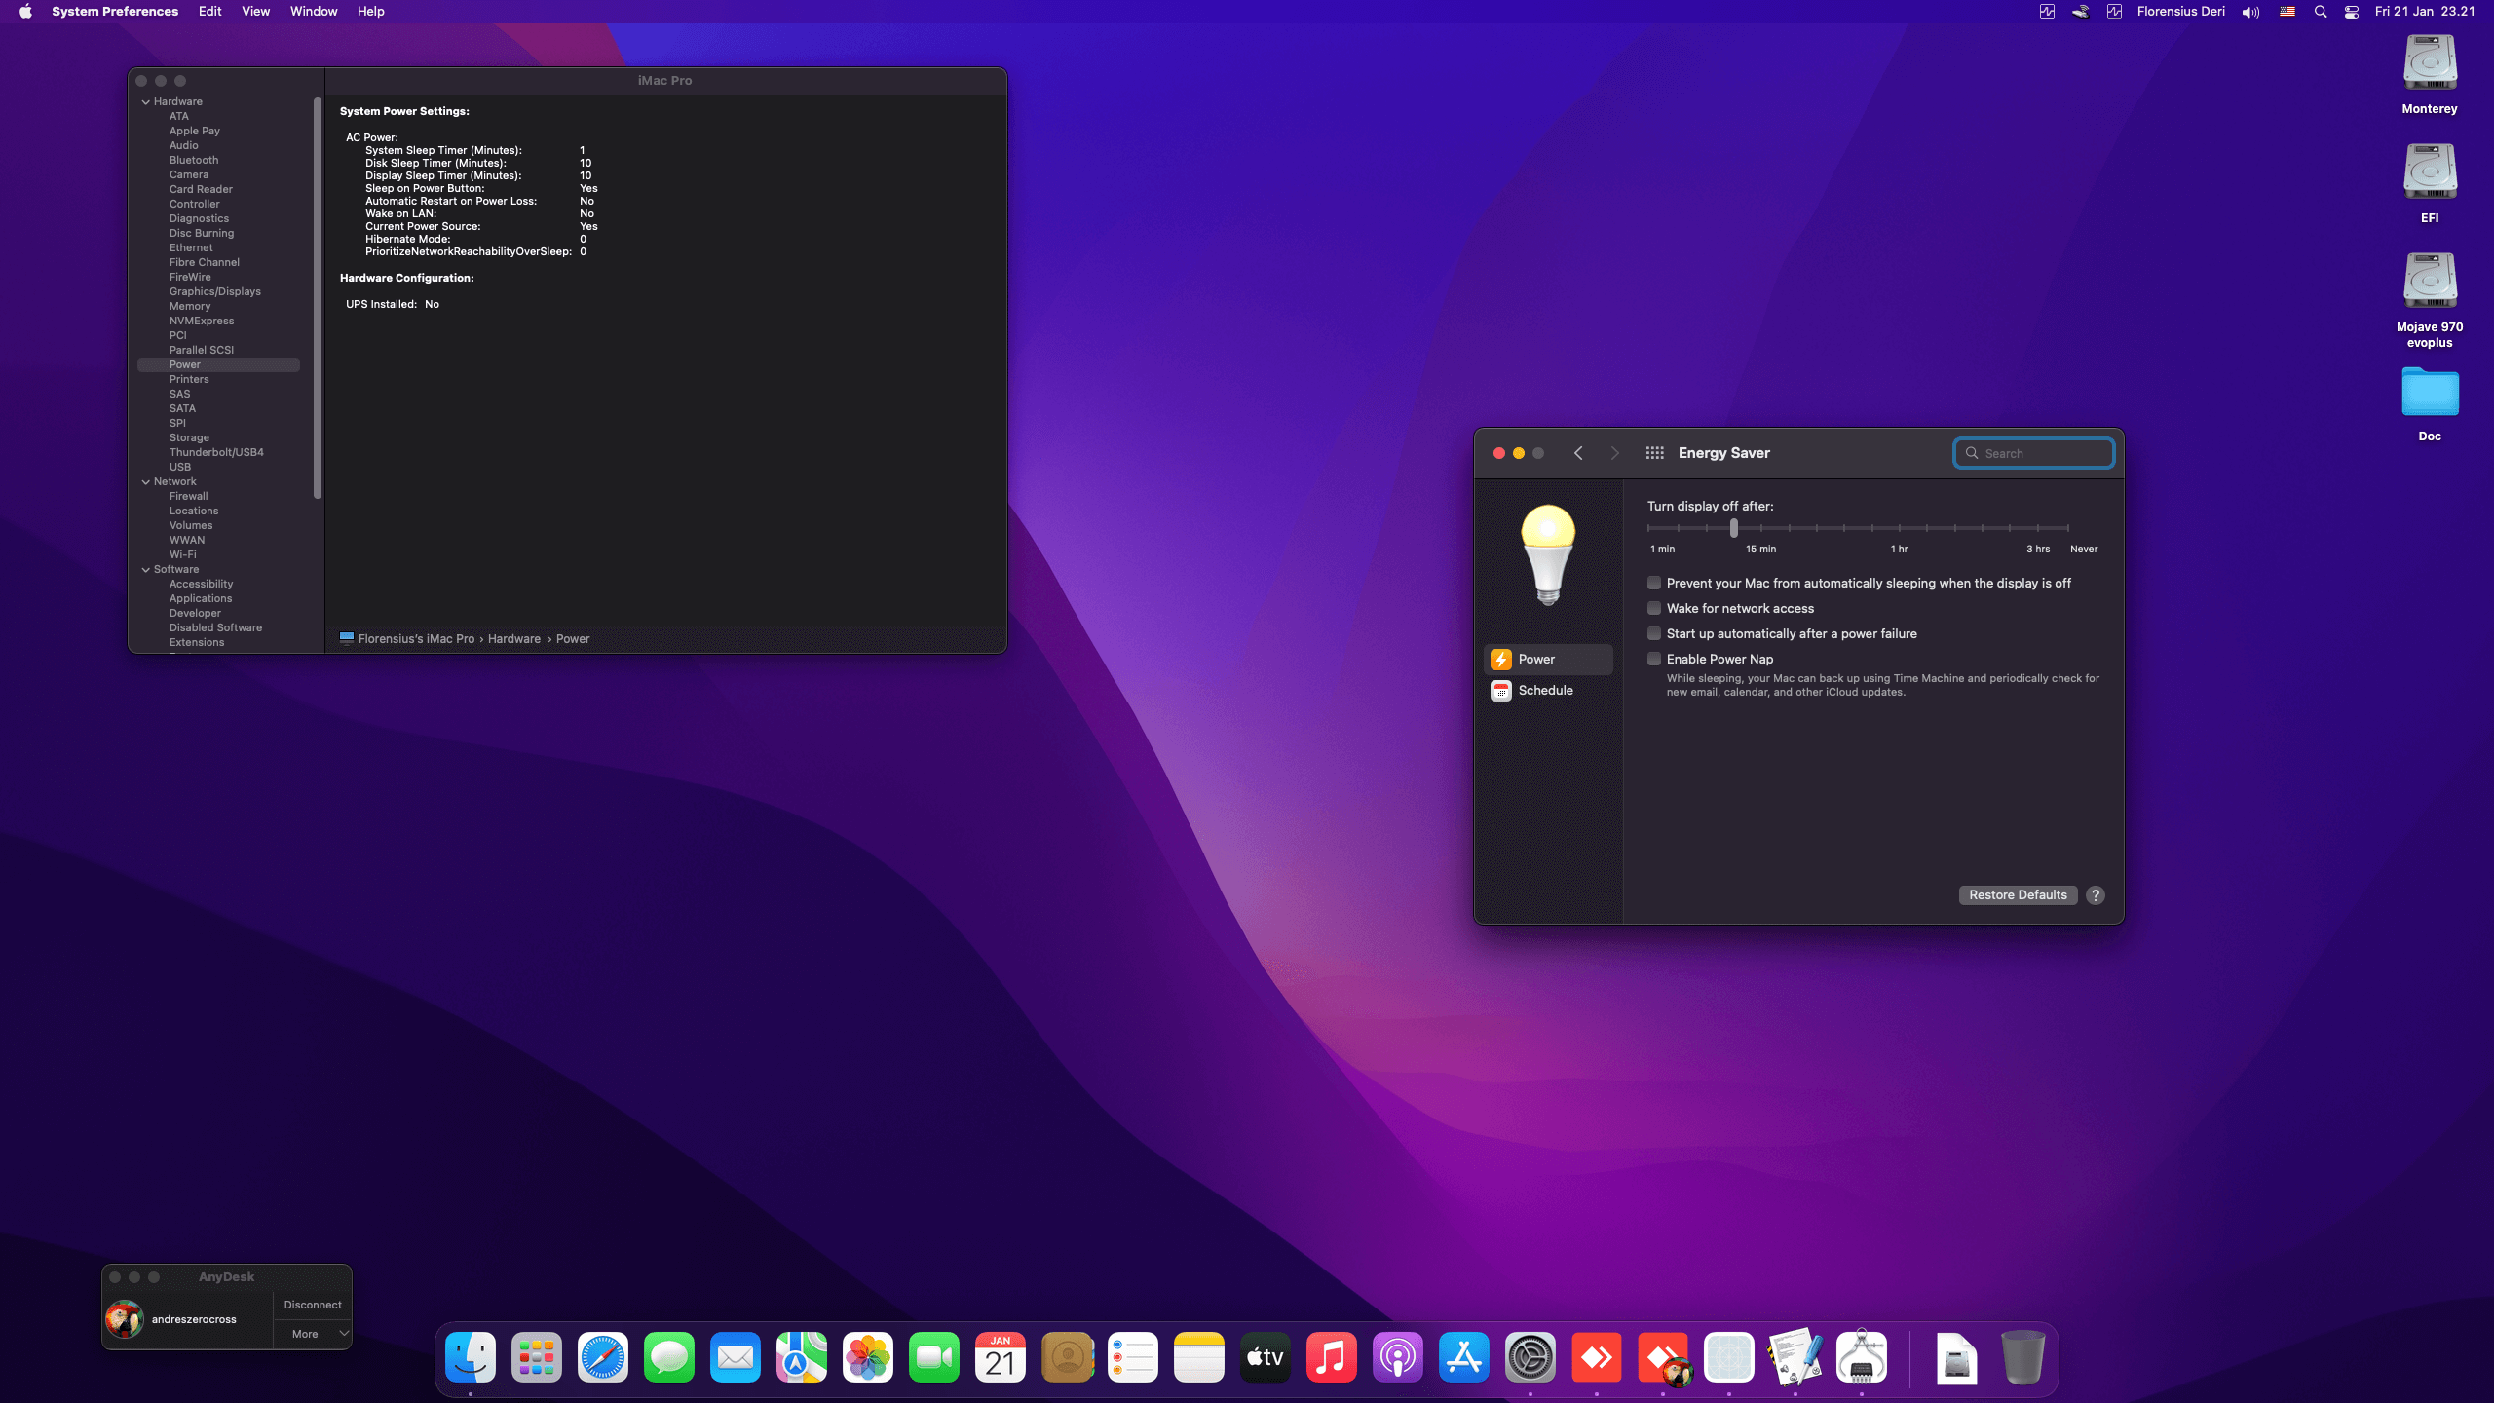Check Start up automatically after power failure
The height and width of the screenshot is (1403, 2494).
tap(1654, 633)
